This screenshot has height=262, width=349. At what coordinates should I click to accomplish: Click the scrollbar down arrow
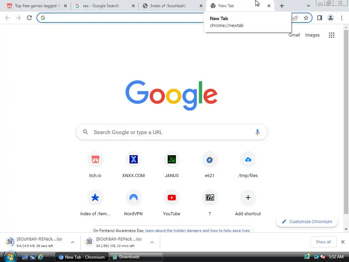pyautogui.click(x=346, y=229)
